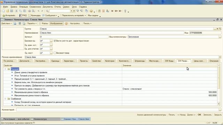Viewport: 223px width, 125px height.
Task: Click the Paste clipboard icon
Action: coord(24,11)
